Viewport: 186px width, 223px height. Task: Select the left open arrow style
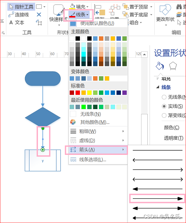(157, 160)
